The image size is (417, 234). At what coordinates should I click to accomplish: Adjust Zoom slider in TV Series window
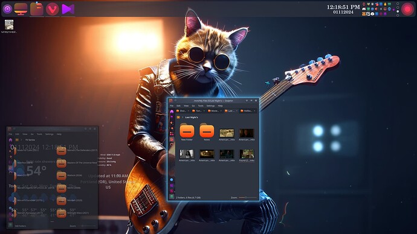coord(86,226)
